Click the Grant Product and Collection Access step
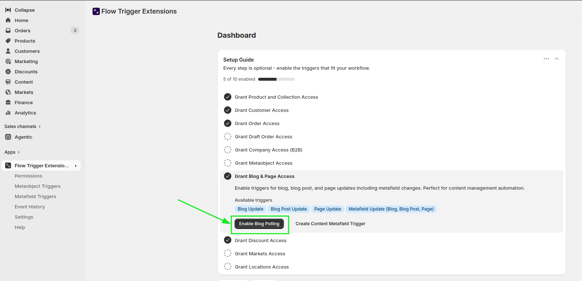Screen dimensions: 582x281 point(276,97)
